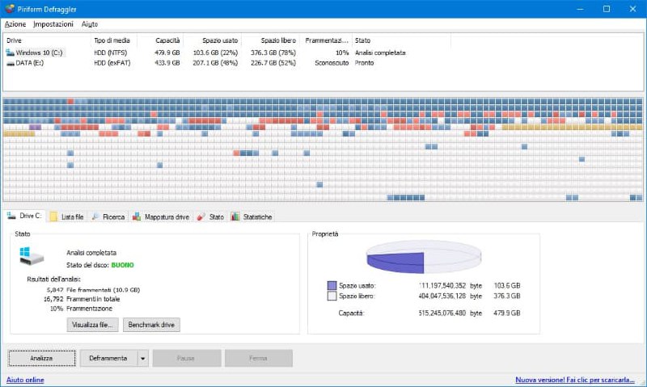Image resolution: width=647 pixels, height=387 pixels.
Task: Sort by the Spazio libero column header
Action: (x=271, y=40)
